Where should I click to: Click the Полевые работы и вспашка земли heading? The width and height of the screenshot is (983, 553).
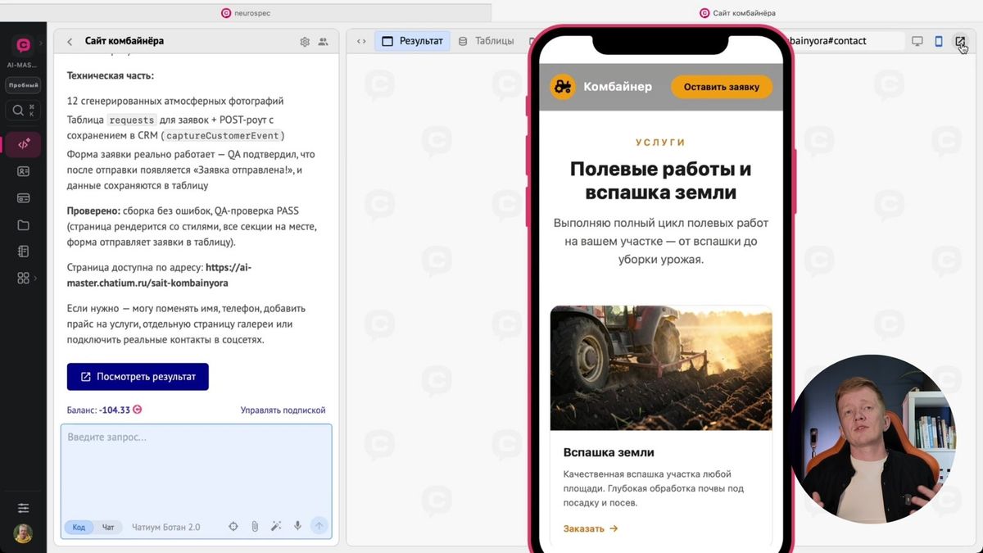point(661,181)
